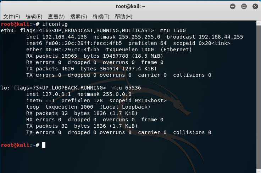261x173 pixels.
Task: Open the 编辑(E) menu
Action: (x=34, y=16)
